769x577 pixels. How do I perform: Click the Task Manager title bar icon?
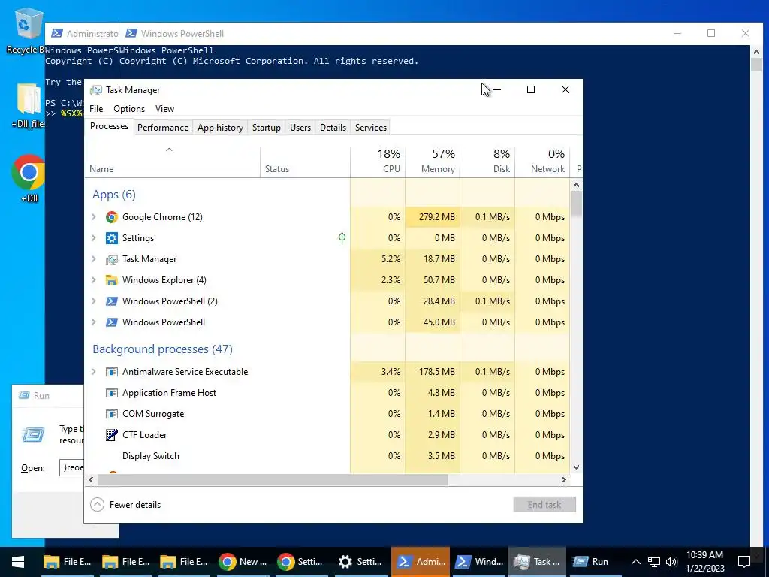(x=96, y=90)
